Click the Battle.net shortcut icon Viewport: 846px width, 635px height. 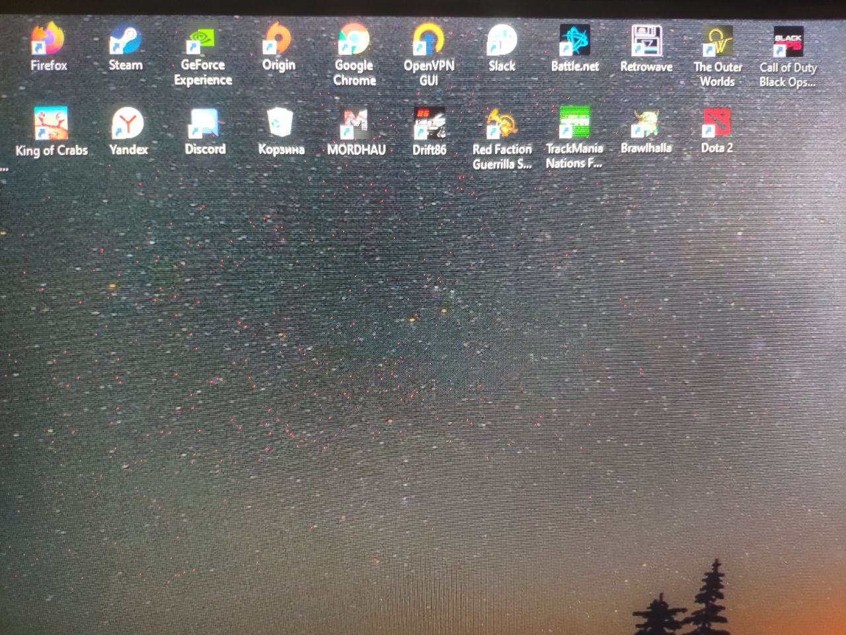click(x=575, y=40)
